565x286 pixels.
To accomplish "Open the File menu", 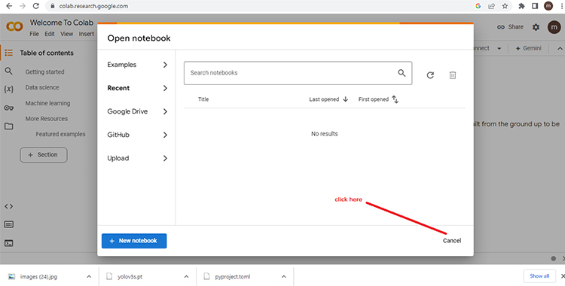I will 34,34.
